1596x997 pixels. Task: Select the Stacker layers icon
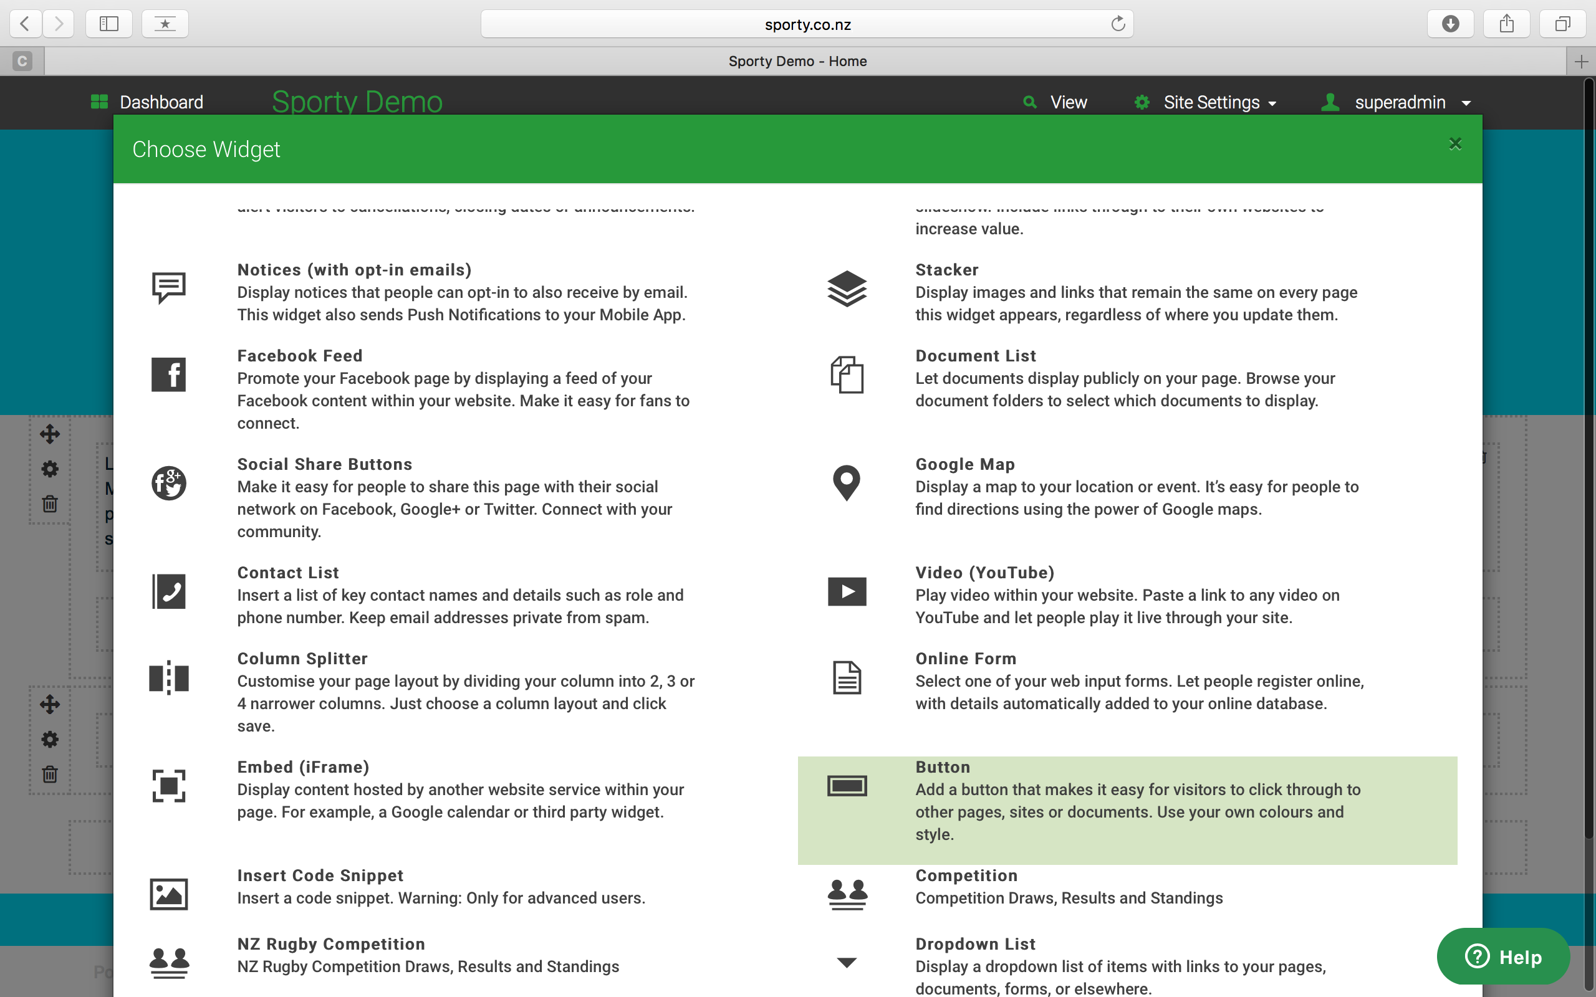point(847,289)
